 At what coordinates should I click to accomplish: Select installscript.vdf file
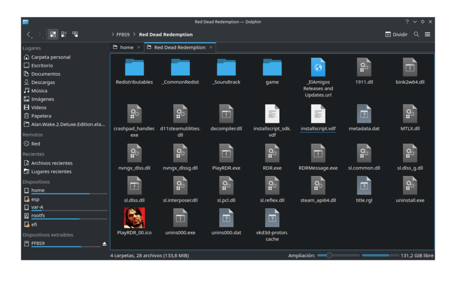318,118
